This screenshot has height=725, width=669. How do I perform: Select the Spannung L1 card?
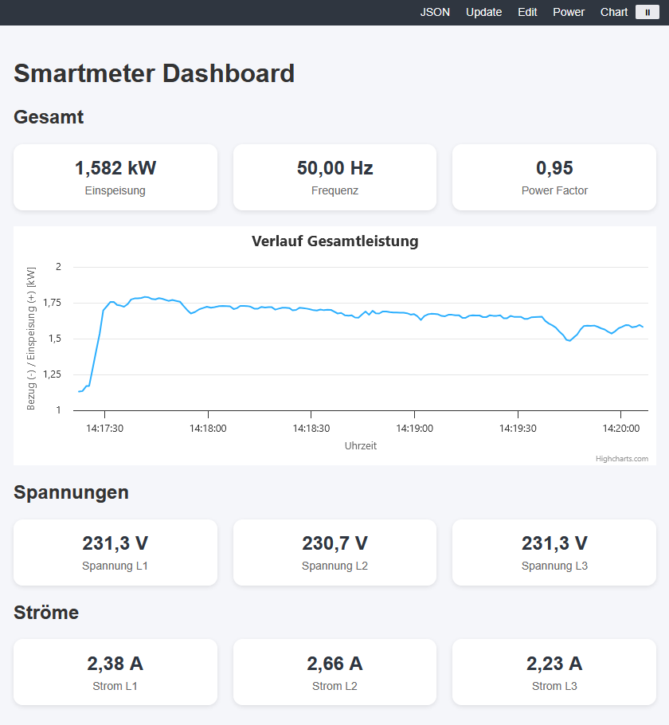pyautogui.click(x=115, y=553)
